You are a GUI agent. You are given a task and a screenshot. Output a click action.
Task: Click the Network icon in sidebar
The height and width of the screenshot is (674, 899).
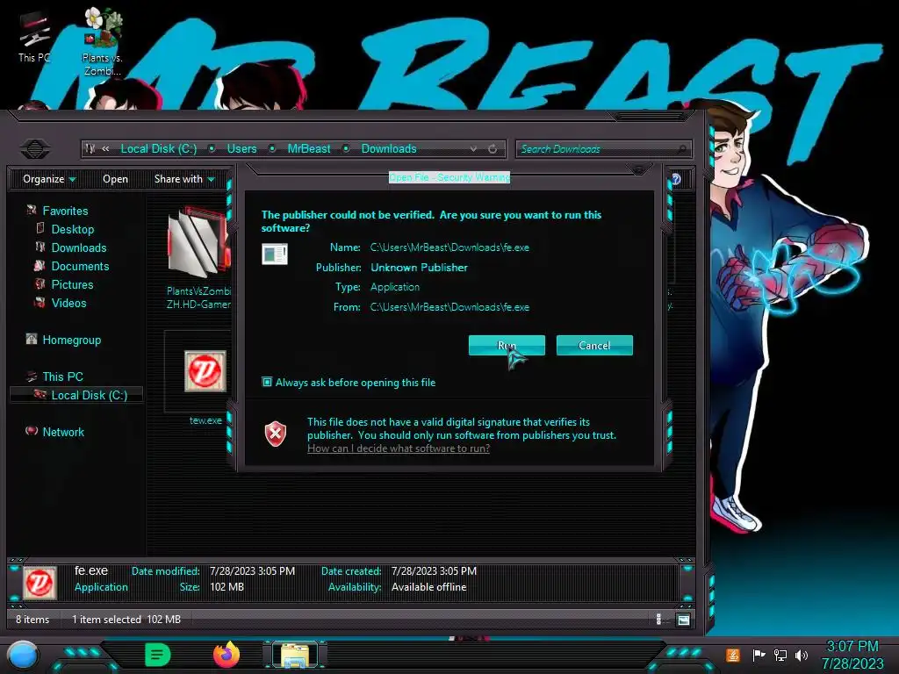32,430
